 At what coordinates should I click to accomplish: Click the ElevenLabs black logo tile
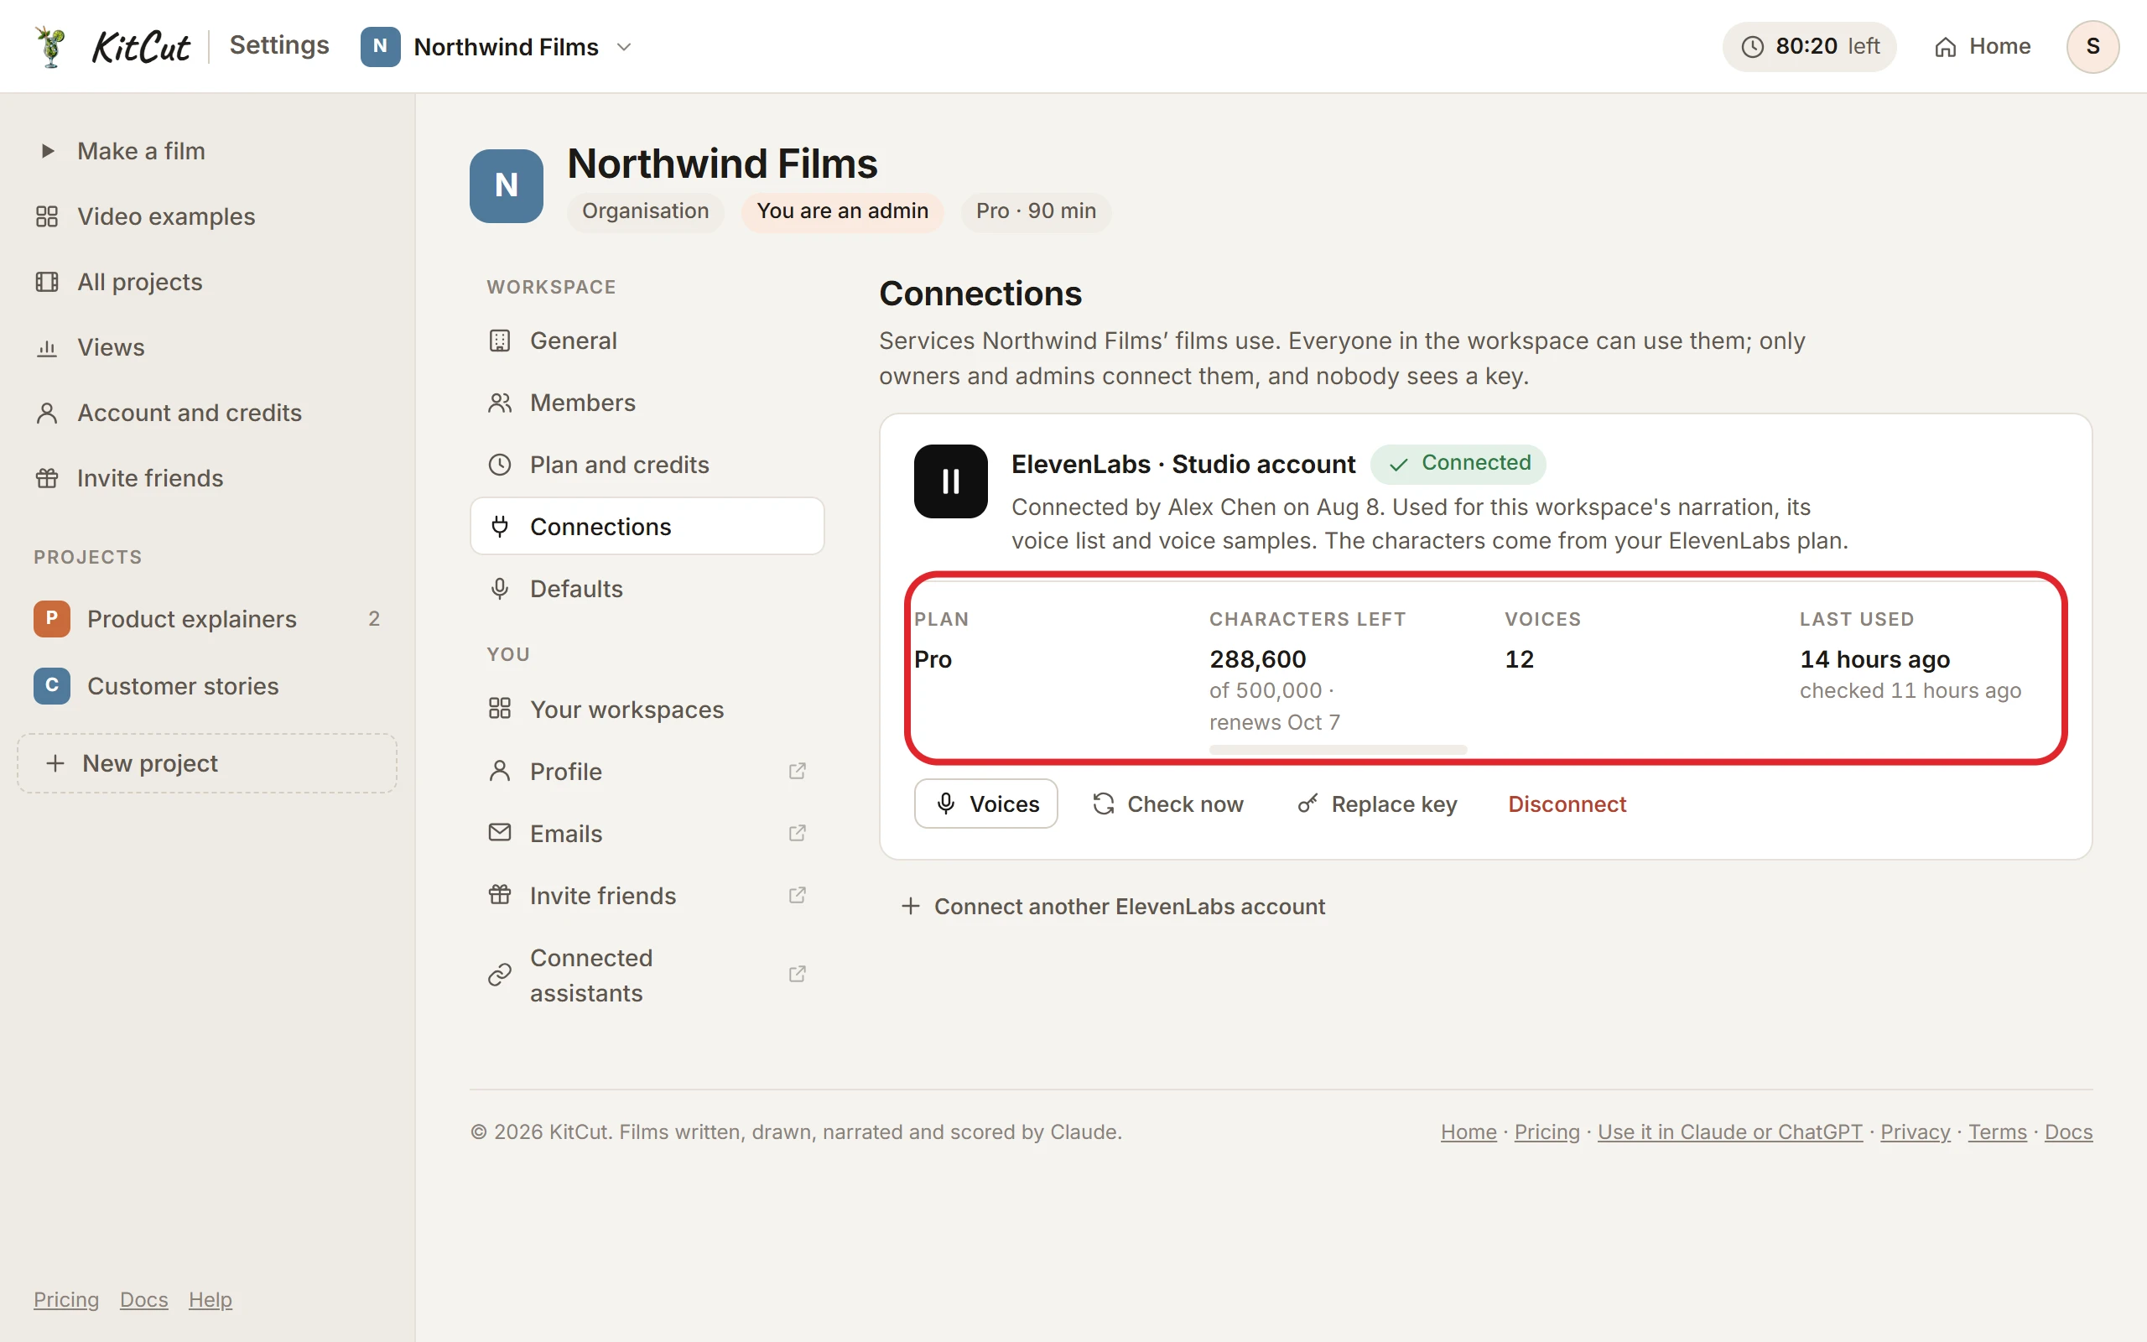950,481
